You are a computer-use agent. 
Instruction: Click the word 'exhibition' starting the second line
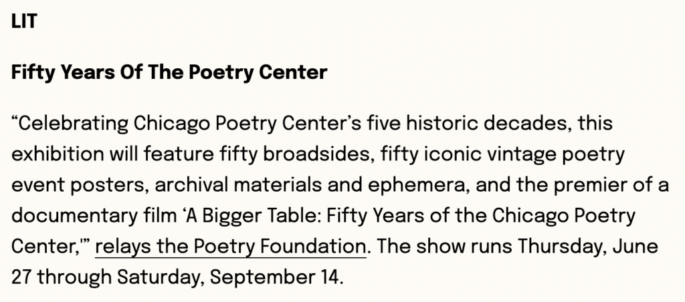58,154
